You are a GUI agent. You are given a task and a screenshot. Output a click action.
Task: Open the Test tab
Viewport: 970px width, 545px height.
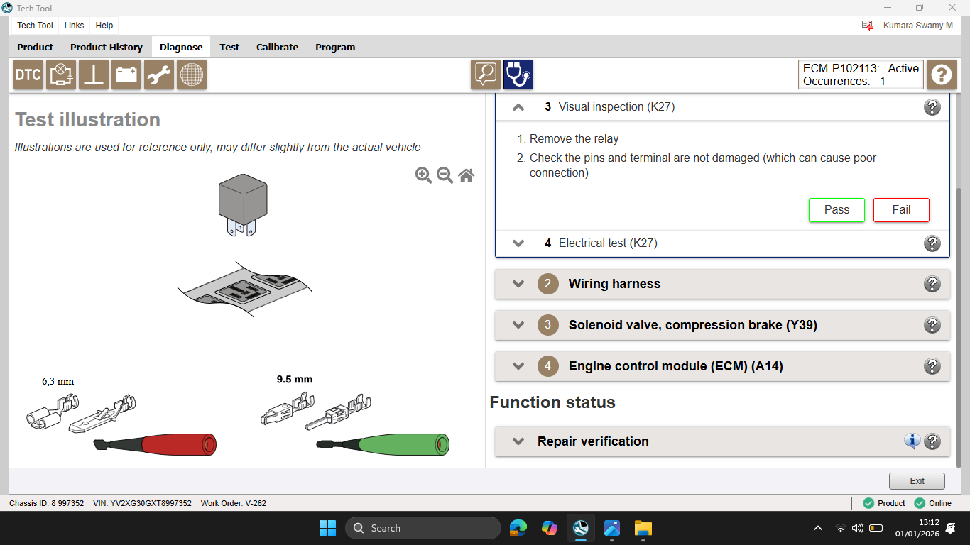(229, 47)
